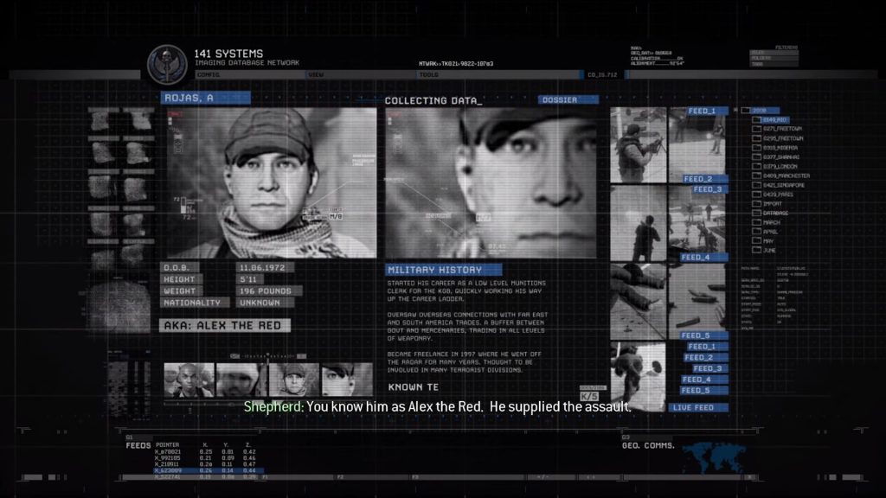Click the scale slider above the face thumbnails
Viewport: 886px width, 498px height.
point(268,356)
